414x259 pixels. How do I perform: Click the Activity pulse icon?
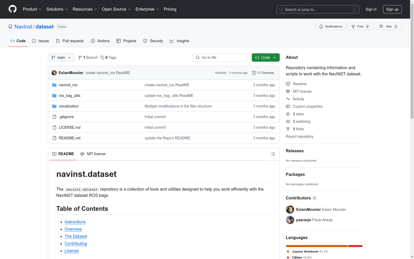(x=288, y=99)
